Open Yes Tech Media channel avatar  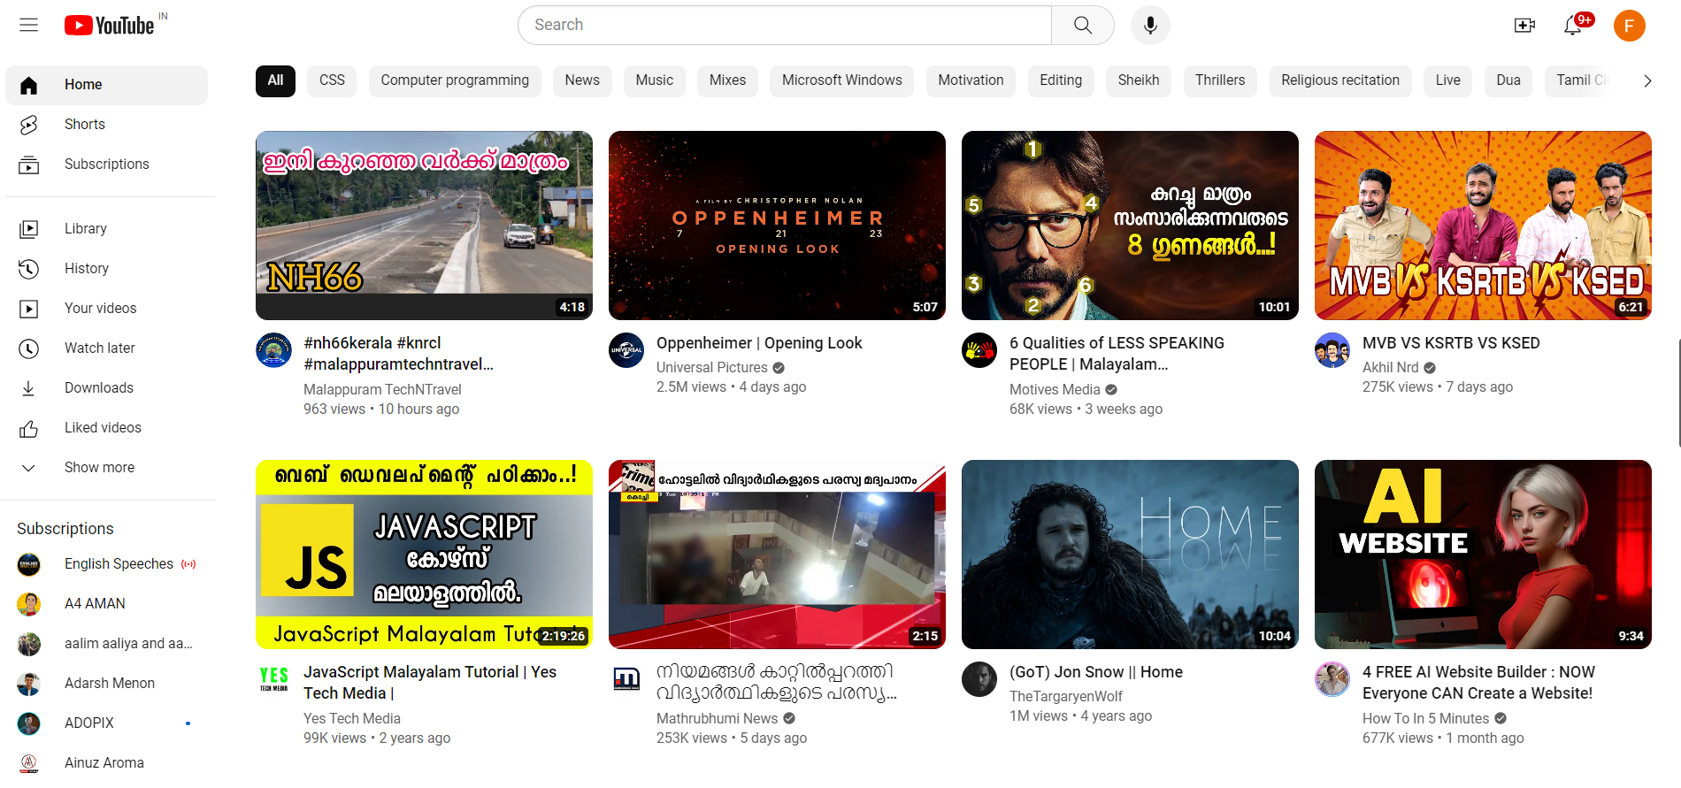point(273,679)
